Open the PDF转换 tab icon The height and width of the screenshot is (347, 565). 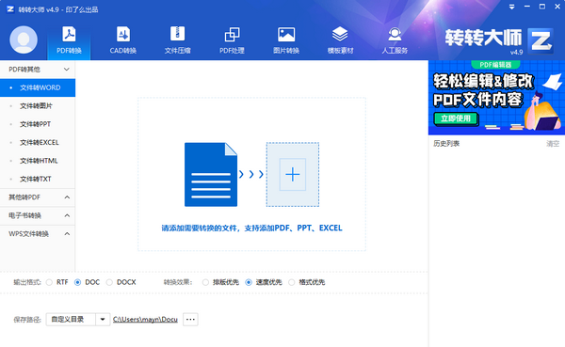(69, 35)
